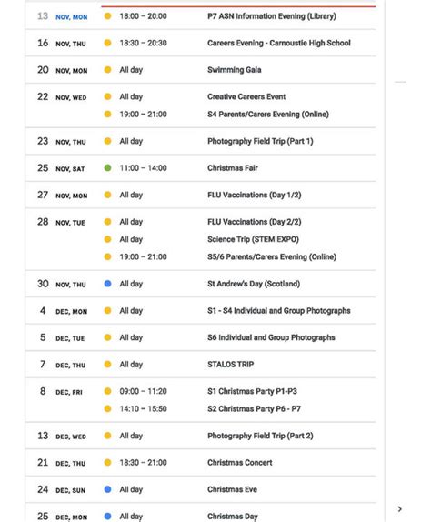Select the 13 Nov, Mon date header
The image size is (431, 522).
pos(63,16)
